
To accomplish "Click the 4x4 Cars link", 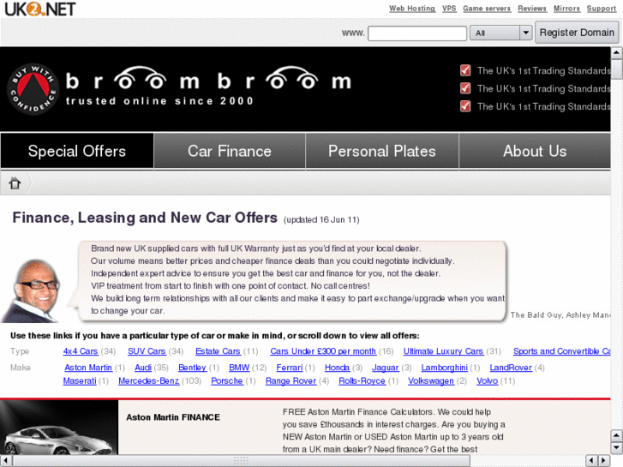I will (81, 351).
